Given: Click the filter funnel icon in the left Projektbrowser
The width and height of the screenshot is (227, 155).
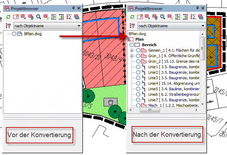Looking at the screenshot, I should 8,25.
